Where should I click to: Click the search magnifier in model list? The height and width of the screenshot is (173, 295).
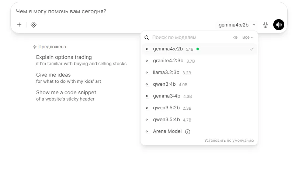click(x=147, y=38)
